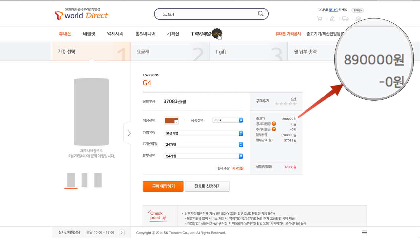This screenshot has height=238, width=420.
Task: Click the search magnifier icon
Action: point(261,14)
